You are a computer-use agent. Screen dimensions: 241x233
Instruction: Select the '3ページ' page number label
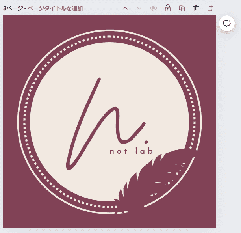pos(13,8)
